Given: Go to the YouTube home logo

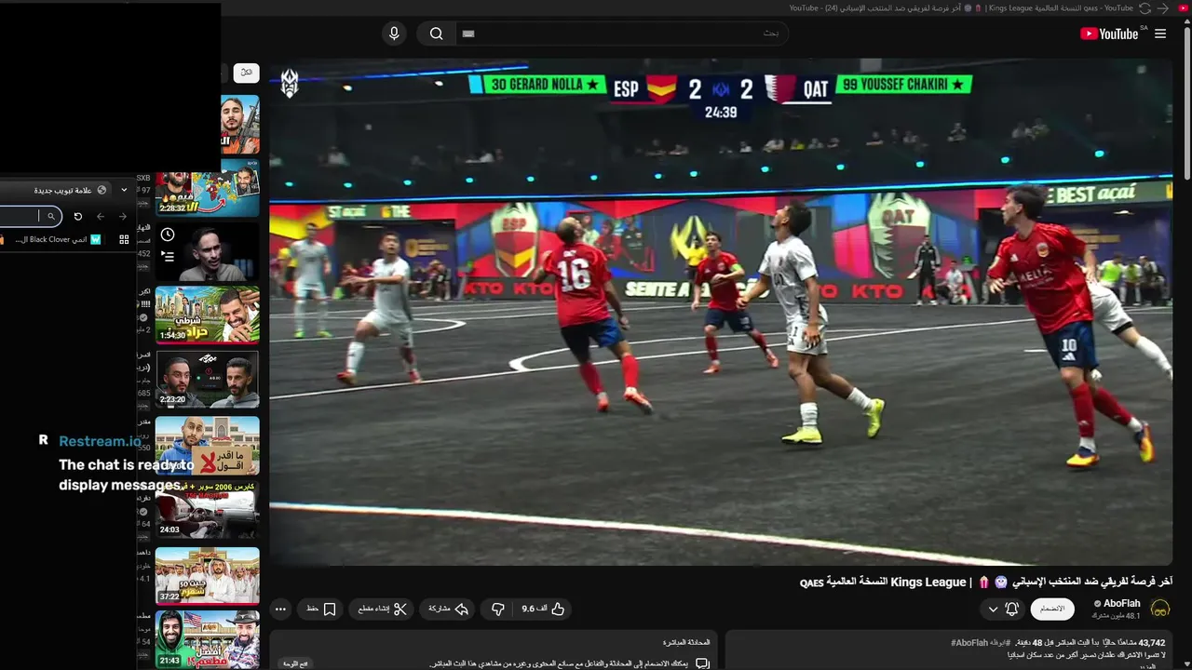Looking at the screenshot, I should pyautogui.click(x=1109, y=33).
